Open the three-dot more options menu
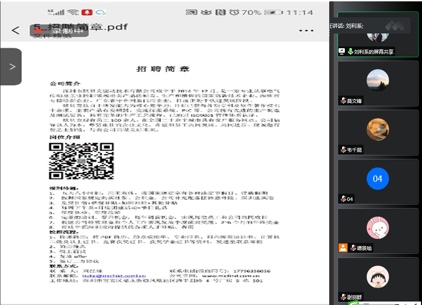This screenshot has width=422, height=305. pos(306,30)
